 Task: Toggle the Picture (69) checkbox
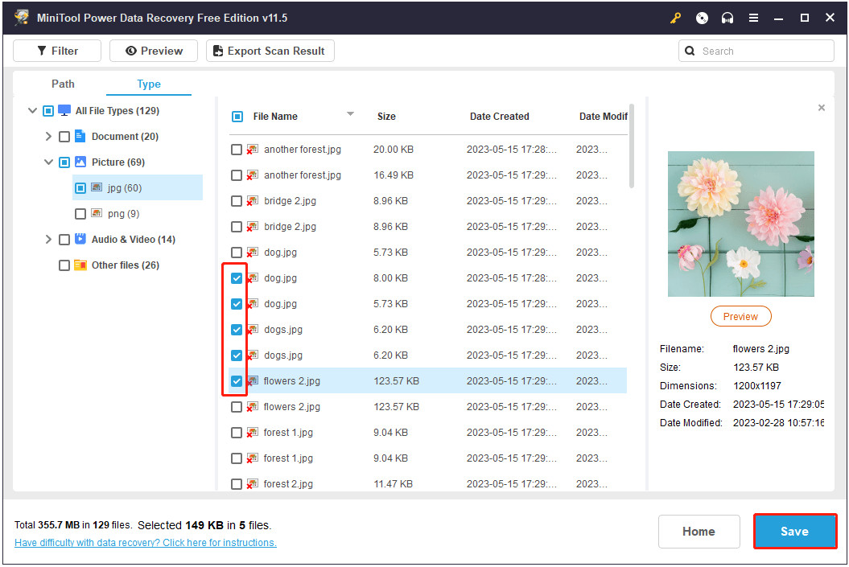point(64,162)
